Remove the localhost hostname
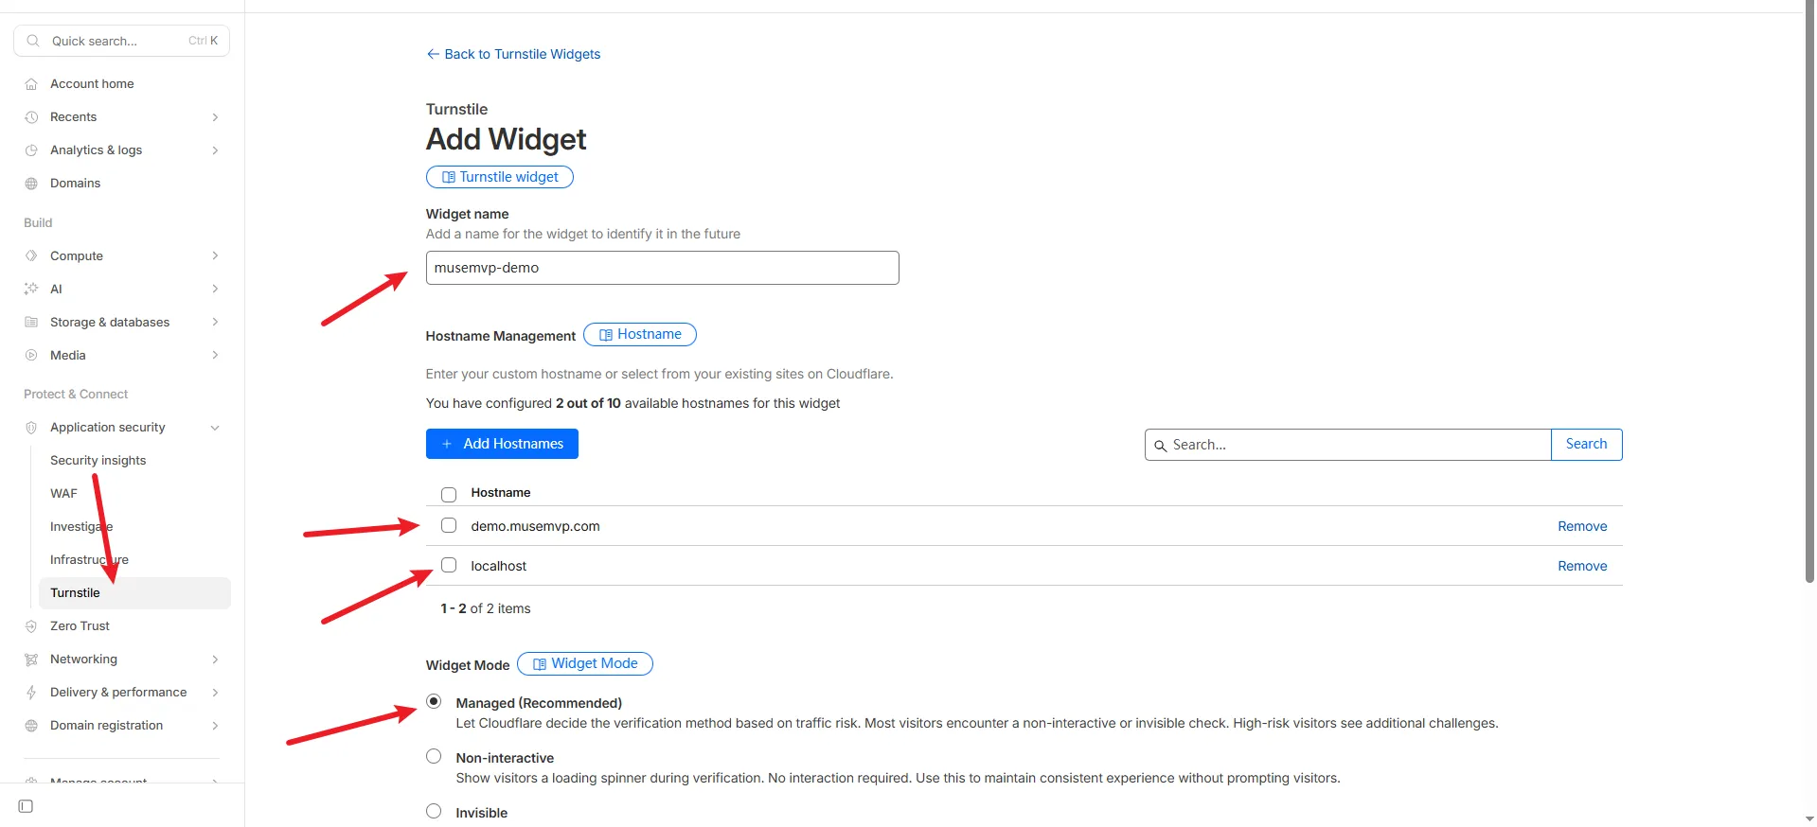Screen dimensions: 1817x827 (x=1581, y=566)
